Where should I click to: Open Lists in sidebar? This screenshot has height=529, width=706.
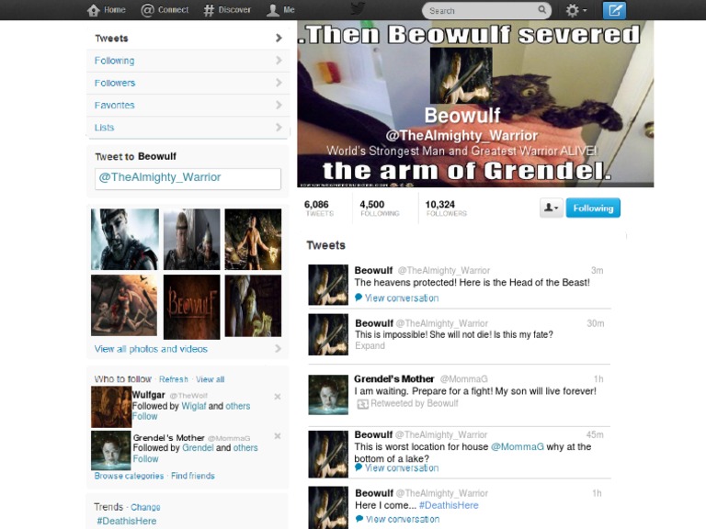pyautogui.click(x=188, y=128)
